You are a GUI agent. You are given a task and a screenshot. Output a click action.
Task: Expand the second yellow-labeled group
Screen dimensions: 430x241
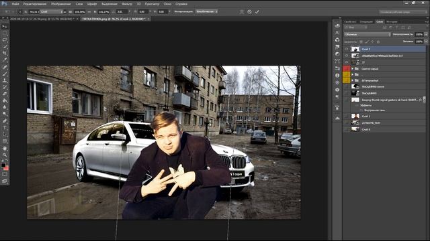click(352, 80)
